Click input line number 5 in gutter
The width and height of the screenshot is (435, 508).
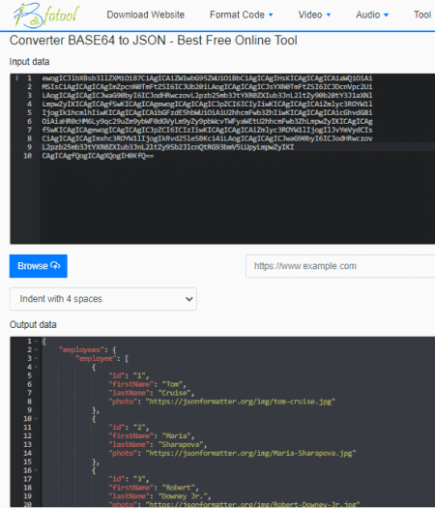[29, 112]
